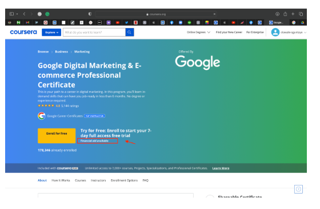This screenshot has height=209, width=320.
Task: Open the sidebar options dropdown arrow
Action: tap(17, 14)
